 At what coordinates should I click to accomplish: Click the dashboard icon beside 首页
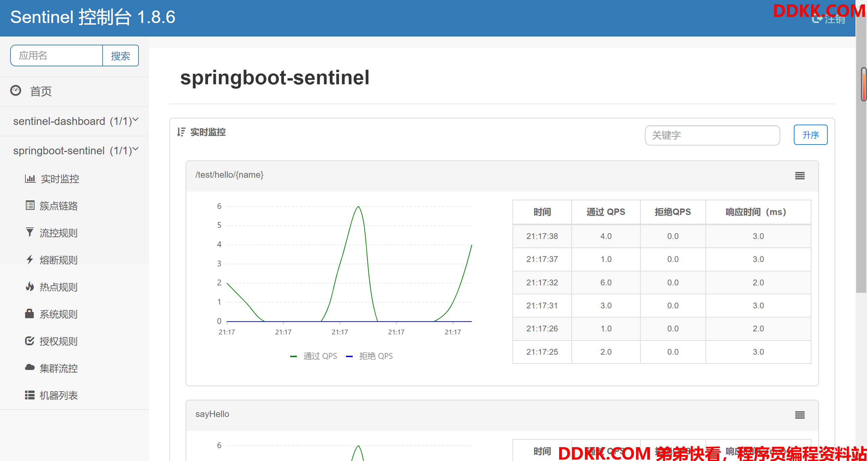(16, 91)
